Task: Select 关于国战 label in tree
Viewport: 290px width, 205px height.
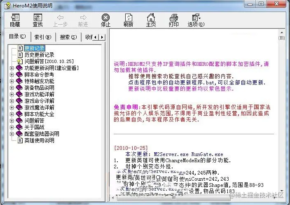Action: pos(35,127)
